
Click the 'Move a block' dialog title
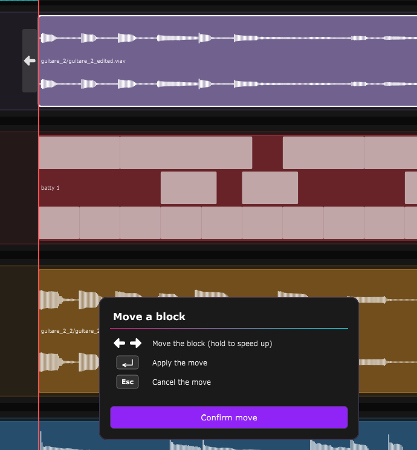(x=149, y=317)
